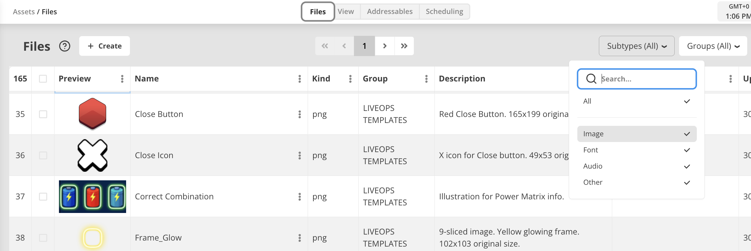The image size is (751, 251).
Task: Click the help question mark icon
Action: click(x=65, y=46)
